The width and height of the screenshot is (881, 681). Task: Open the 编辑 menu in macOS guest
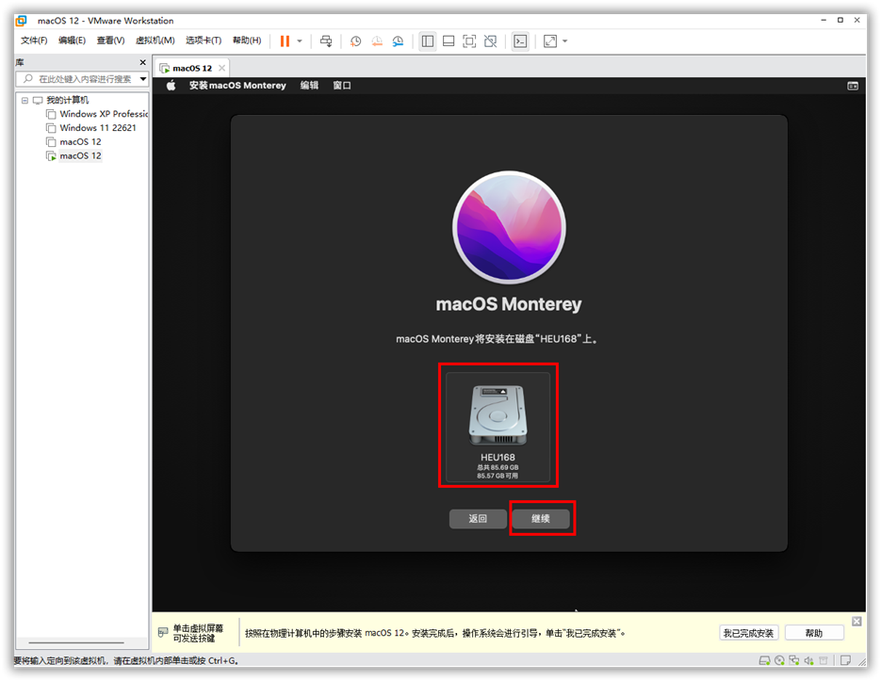click(309, 86)
